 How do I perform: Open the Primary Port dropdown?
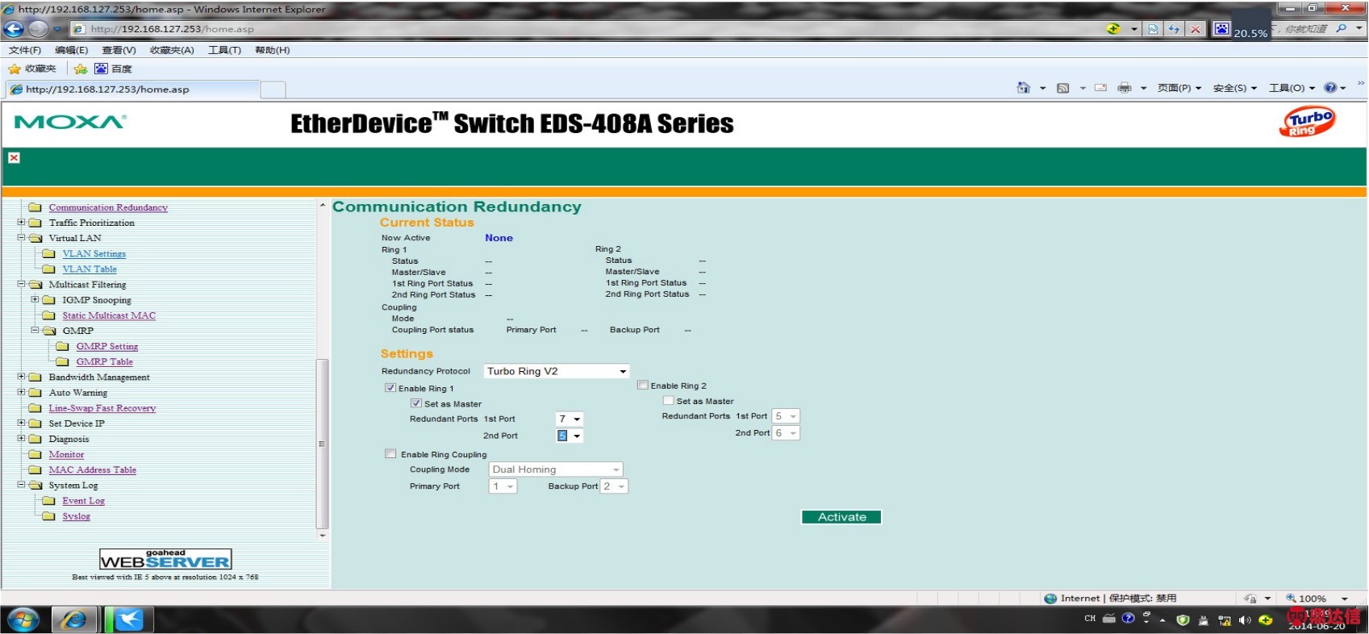click(x=503, y=486)
